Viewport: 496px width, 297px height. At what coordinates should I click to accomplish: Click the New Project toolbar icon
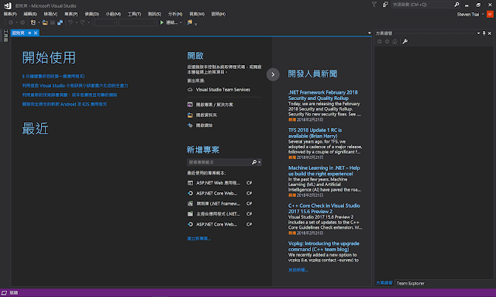pyautogui.click(x=33, y=22)
